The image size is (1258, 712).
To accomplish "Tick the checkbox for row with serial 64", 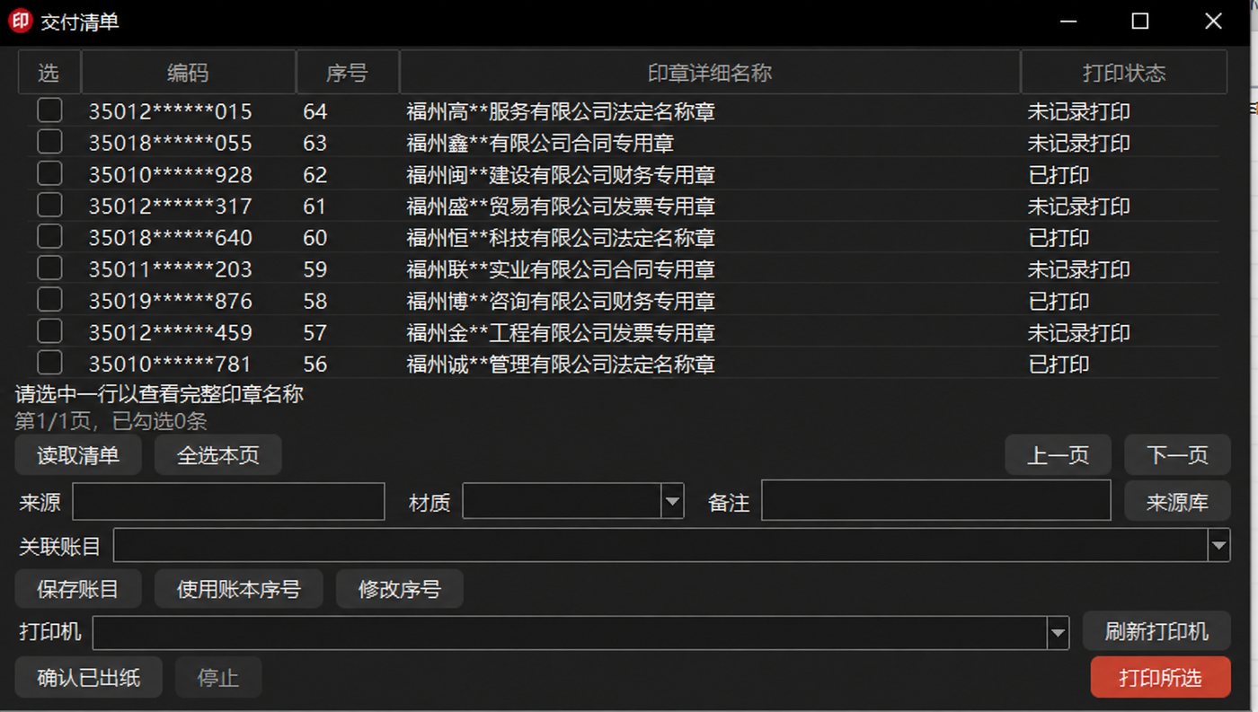I will tap(49, 110).
